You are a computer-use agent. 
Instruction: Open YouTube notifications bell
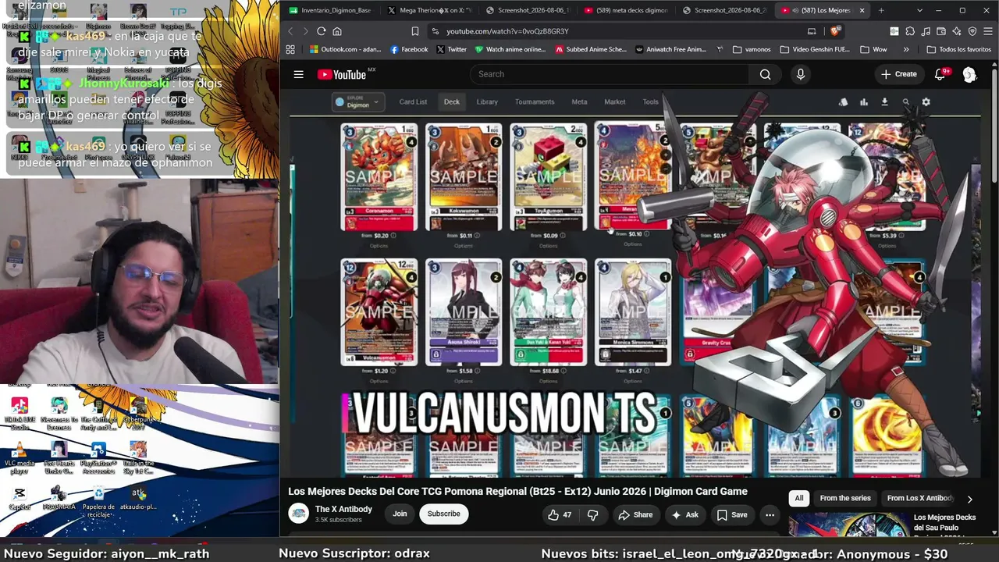pos(941,74)
